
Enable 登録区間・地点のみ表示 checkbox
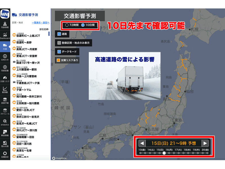(x=59, y=43)
